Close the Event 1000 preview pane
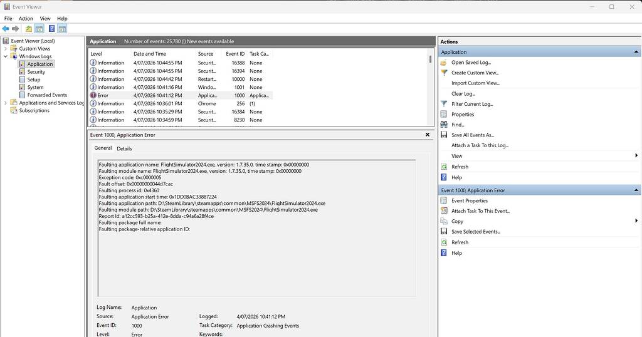 (428, 135)
